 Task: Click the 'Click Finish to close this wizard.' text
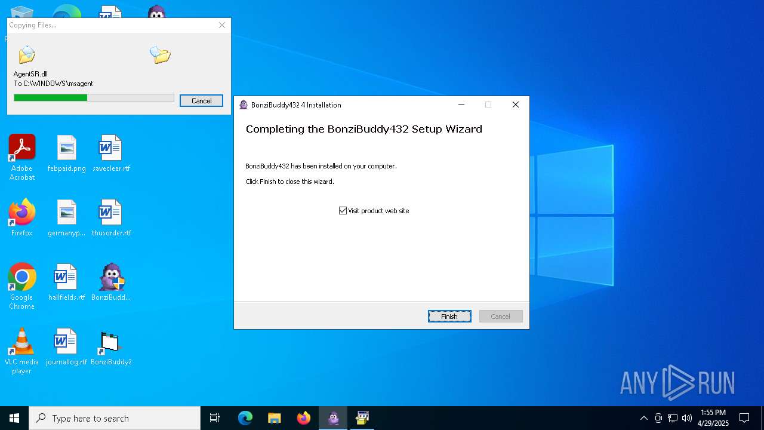289,182
